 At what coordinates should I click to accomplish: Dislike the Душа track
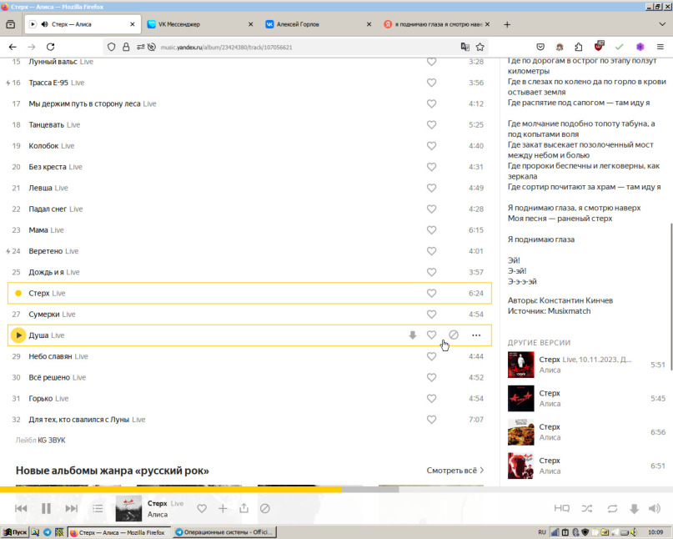point(454,335)
